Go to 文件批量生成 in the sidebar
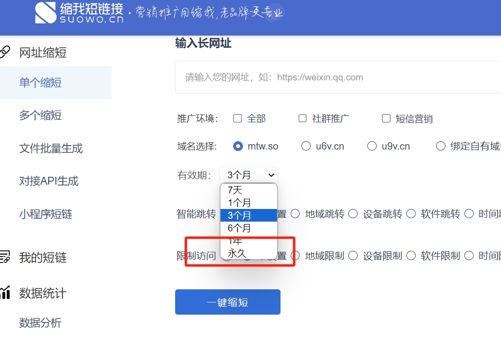Viewport: 501px width, 339px height. point(51,149)
